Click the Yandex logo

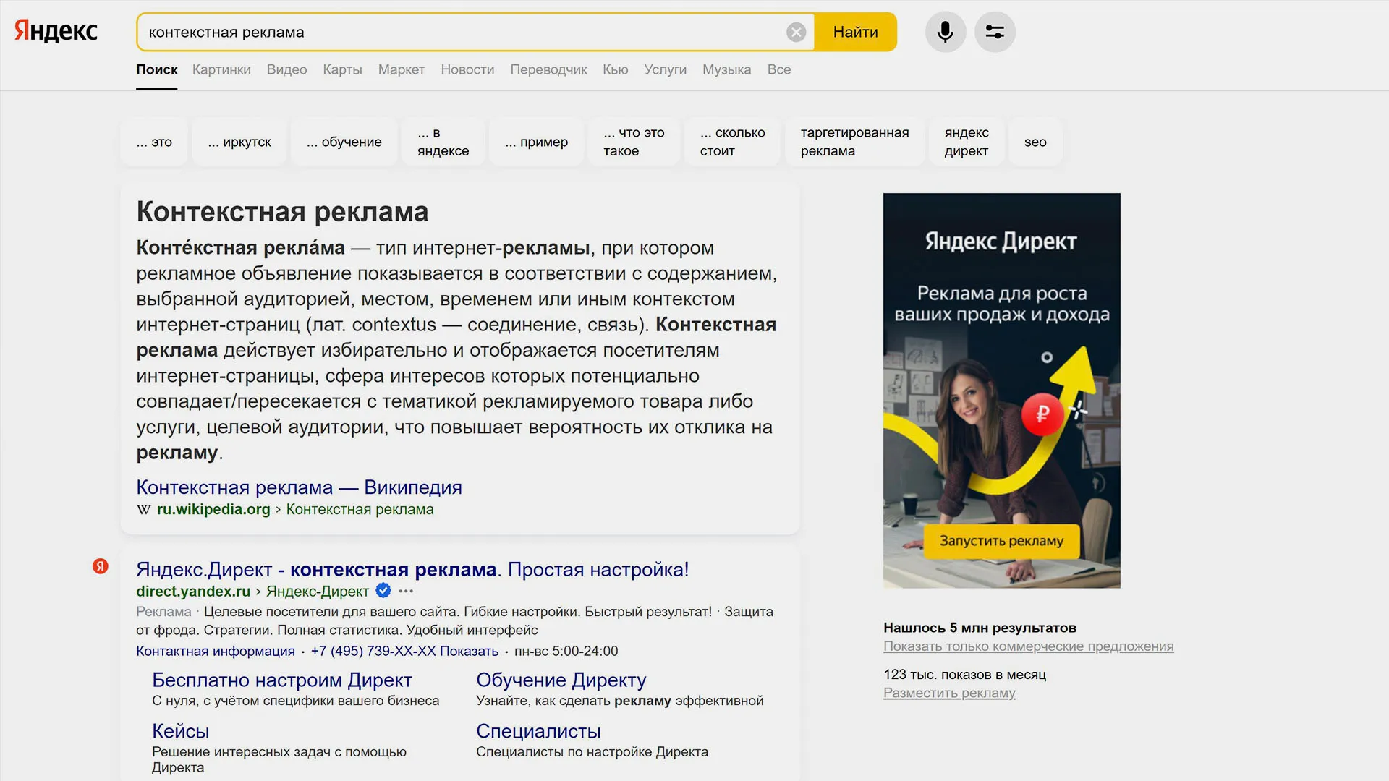[x=56, y=31]
